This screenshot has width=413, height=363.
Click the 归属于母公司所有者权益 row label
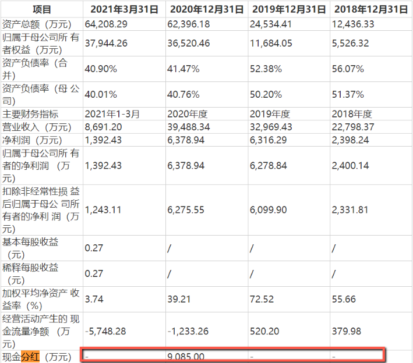click(41, 44)
